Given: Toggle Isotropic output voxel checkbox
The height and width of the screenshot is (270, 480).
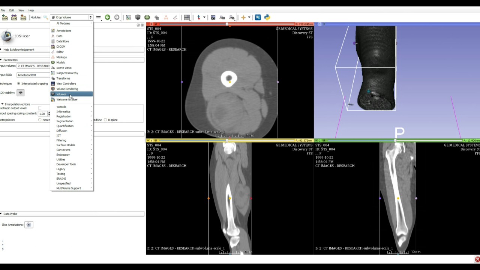Looking at the screenshot, I should pos(40,108).
